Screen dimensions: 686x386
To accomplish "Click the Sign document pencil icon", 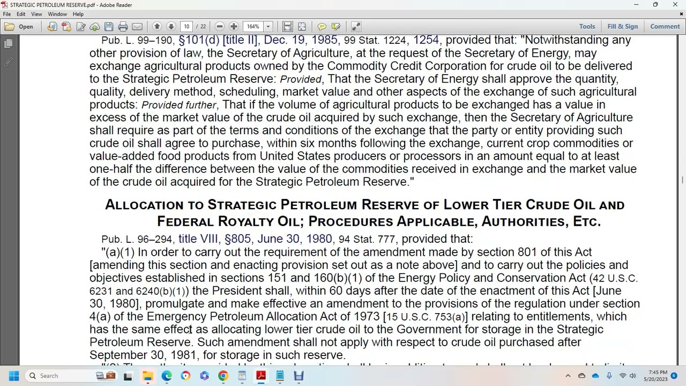I will click(x=81, y=26).
